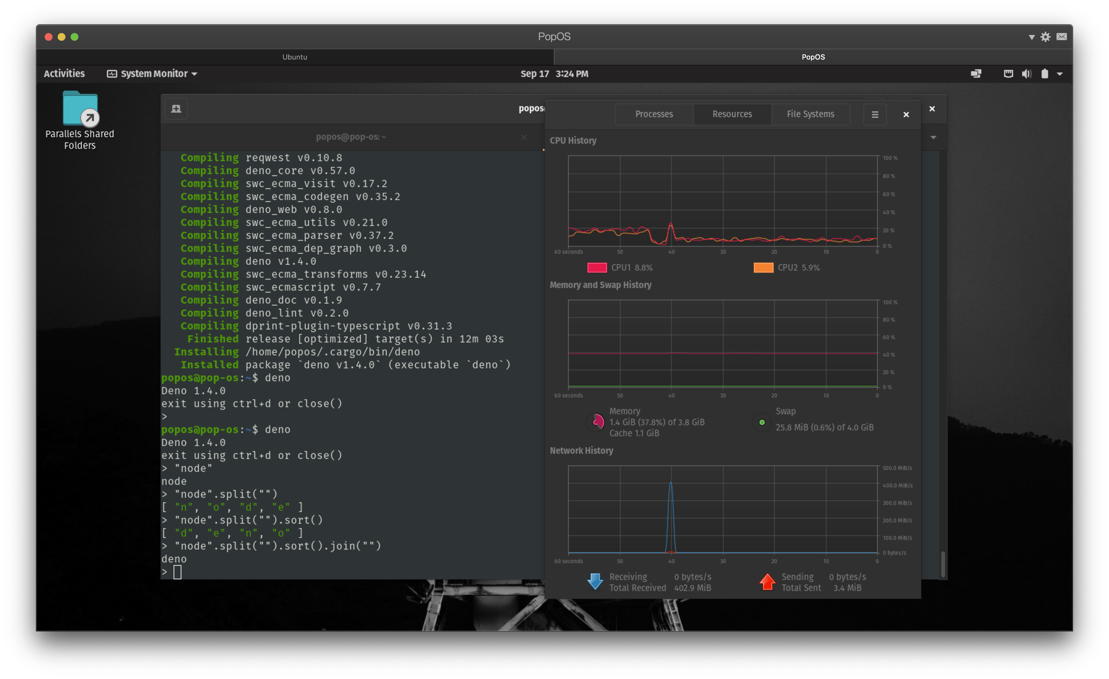Click the Swap green color indicator

point(762,422)
